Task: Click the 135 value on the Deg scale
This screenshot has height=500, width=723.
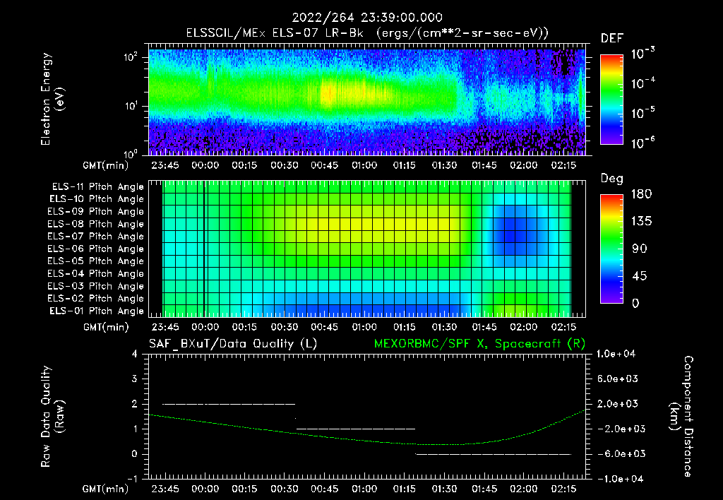Action: (x=641, y=222)
